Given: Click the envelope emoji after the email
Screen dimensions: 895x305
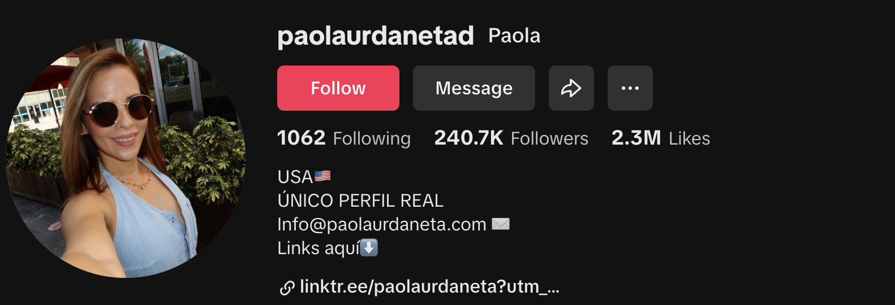Looking at the screenshot, I should tap(501, 224).
